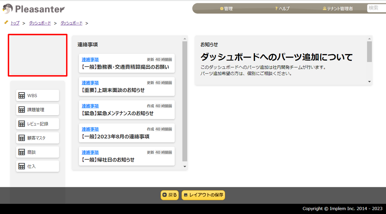Click the レビュー記録 table icon
The height and width of the screenshot is (214, 386).
21,124
